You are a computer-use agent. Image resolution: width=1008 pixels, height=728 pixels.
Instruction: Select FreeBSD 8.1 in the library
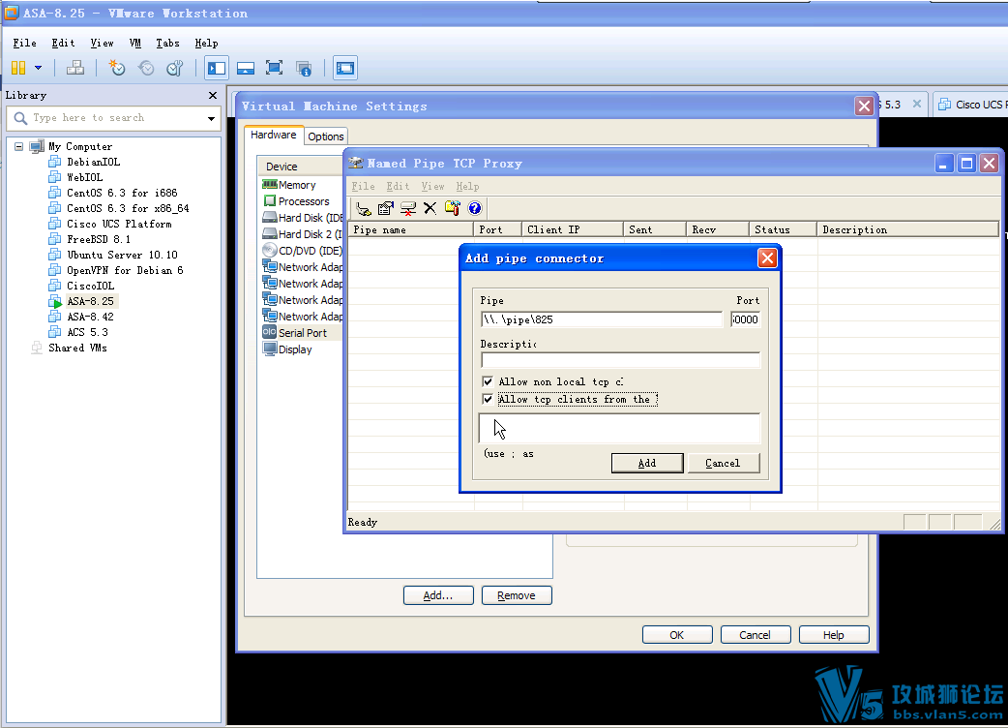[x=99, y=239]
